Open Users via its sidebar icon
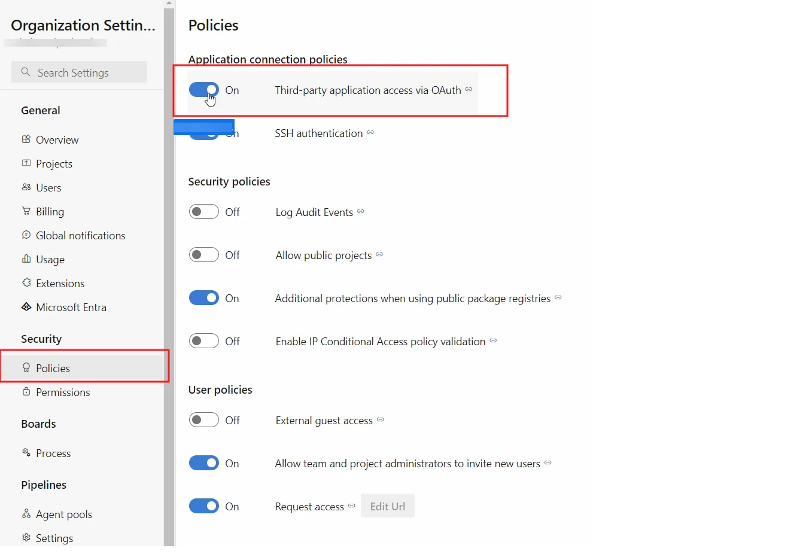This screenshot has width=806, height=554. pyautogui.click(x=26, y=187)
